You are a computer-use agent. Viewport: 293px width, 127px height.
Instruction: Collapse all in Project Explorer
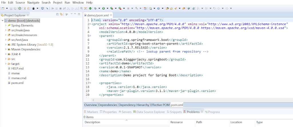pyautogui.click(x=58, y=14)
